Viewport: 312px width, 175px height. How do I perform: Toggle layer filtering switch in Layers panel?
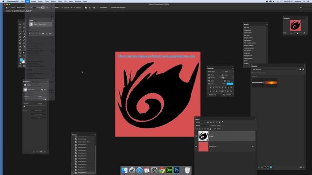[x=222, y=122]
